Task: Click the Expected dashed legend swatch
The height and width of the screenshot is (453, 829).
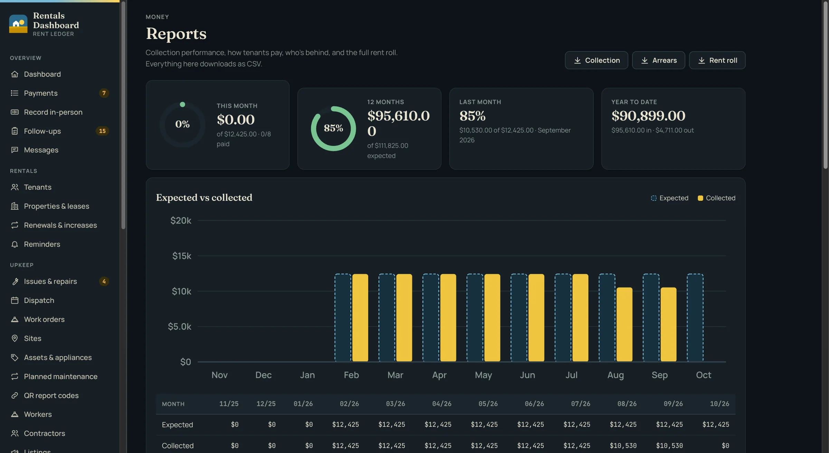Action: [654, 198]
